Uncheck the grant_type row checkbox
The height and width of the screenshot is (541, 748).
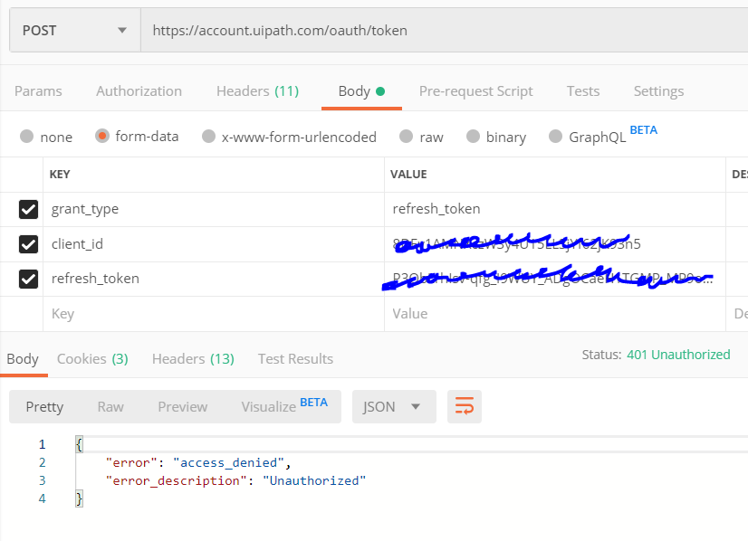click(x=29, y=209)
